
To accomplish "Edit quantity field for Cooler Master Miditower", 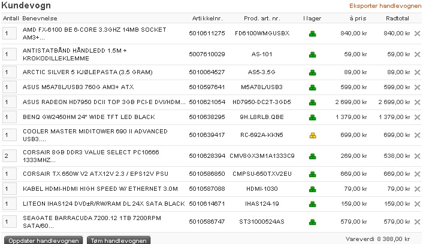I will coord(10,135).
